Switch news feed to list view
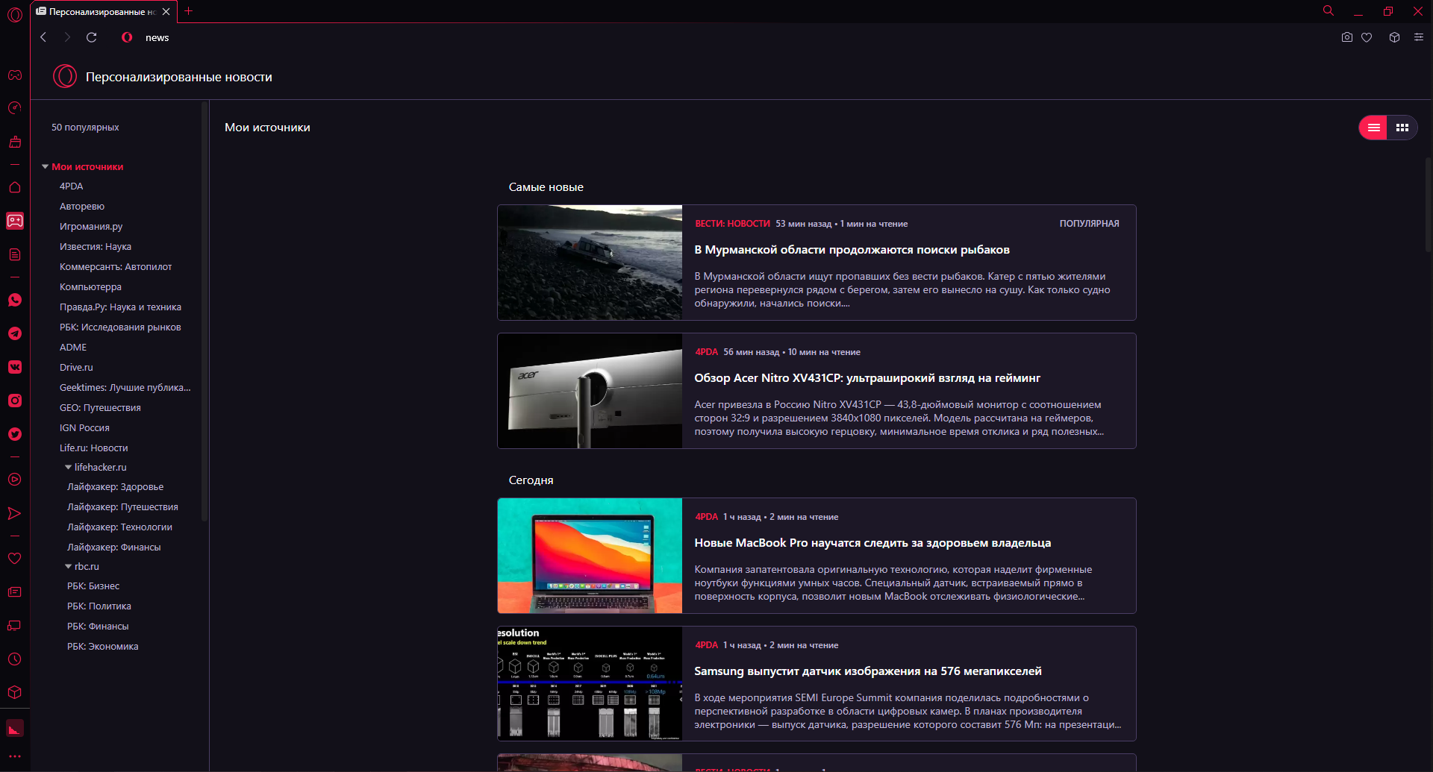1433x772 pixels. (1373, 128)
